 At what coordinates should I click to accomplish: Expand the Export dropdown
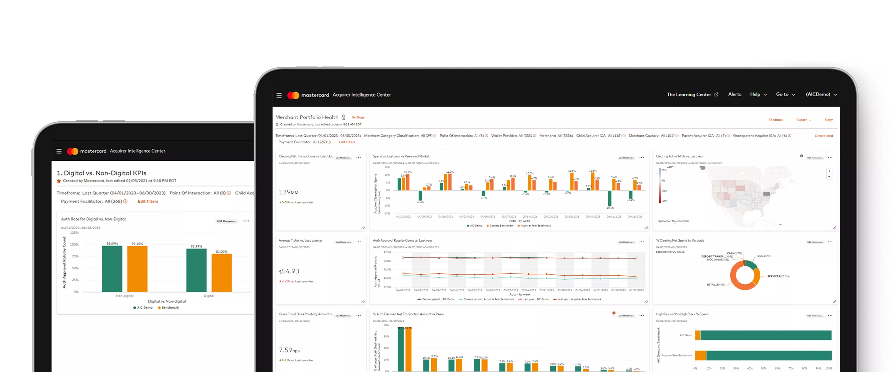(x=803, y=120)
